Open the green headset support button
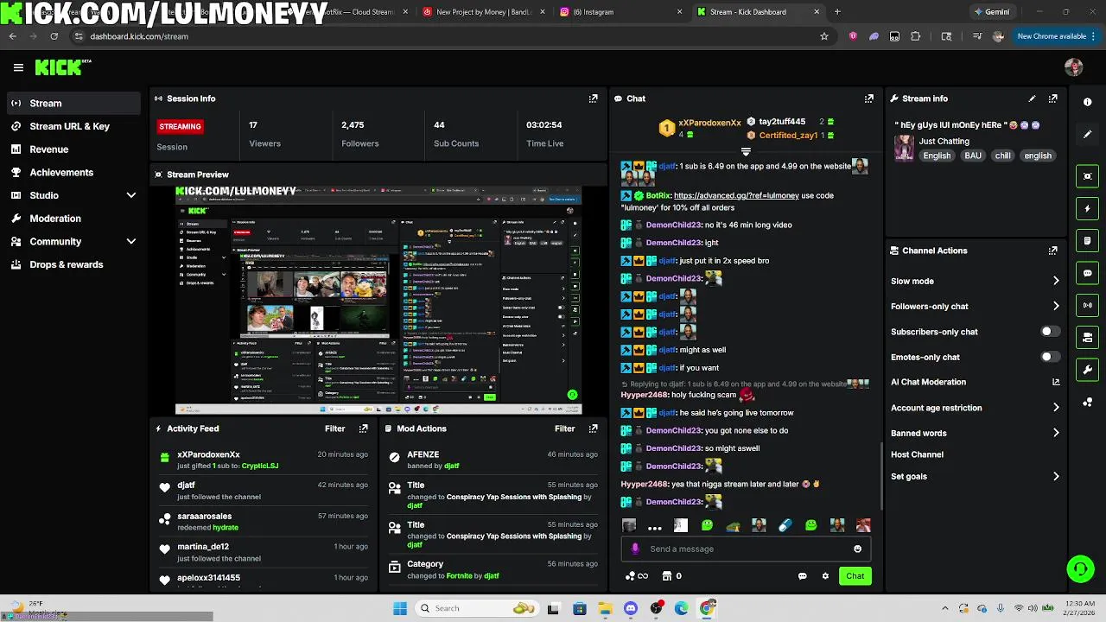 tap(1080, 568)
